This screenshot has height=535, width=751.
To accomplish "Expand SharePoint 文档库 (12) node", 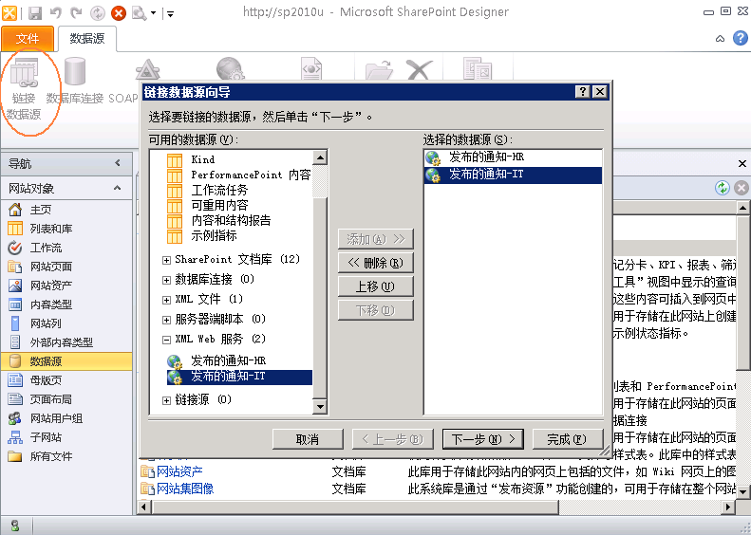I will [x=166, y=260].
